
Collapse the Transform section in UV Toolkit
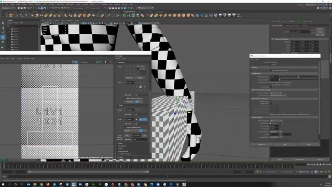(x=116, y=62)
